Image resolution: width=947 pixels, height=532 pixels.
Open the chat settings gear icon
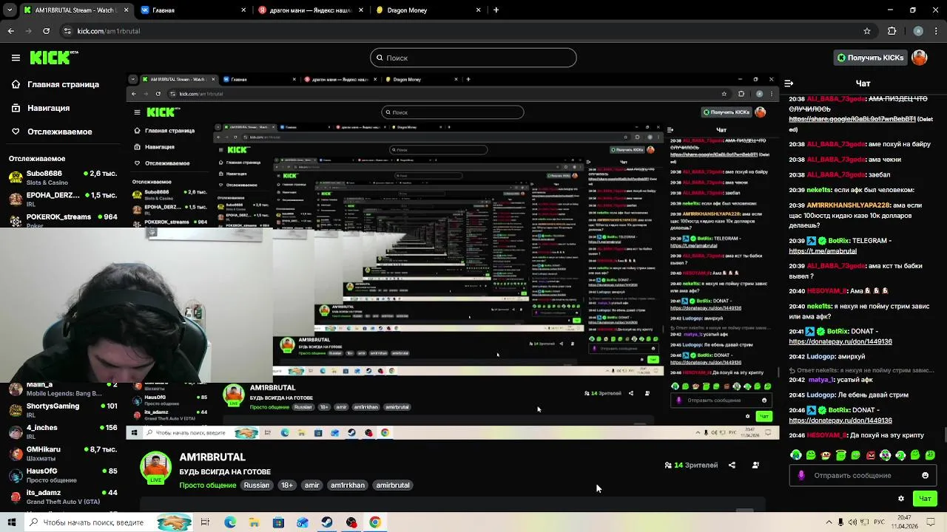pos(900,499)
